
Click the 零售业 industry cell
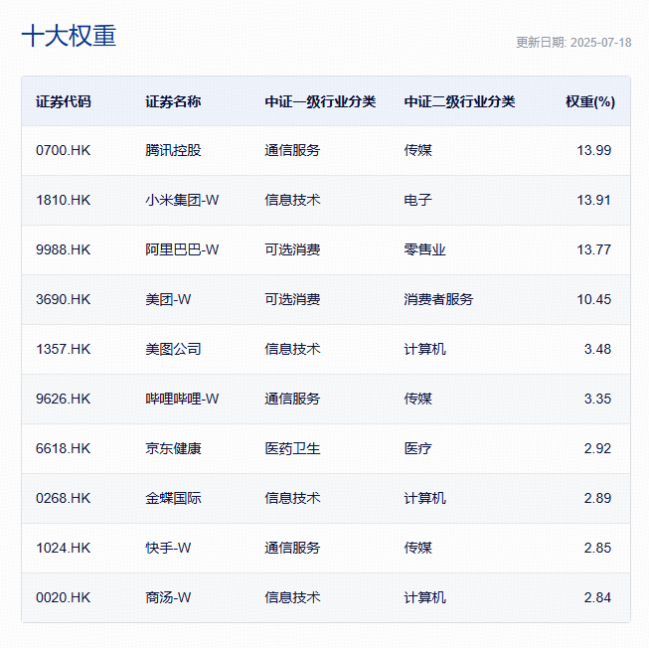pyautogui.click(x=425, y=249)
